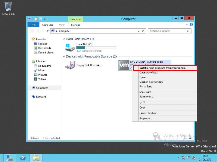Select Computer in the navigation pane

[x=44, y=88]
